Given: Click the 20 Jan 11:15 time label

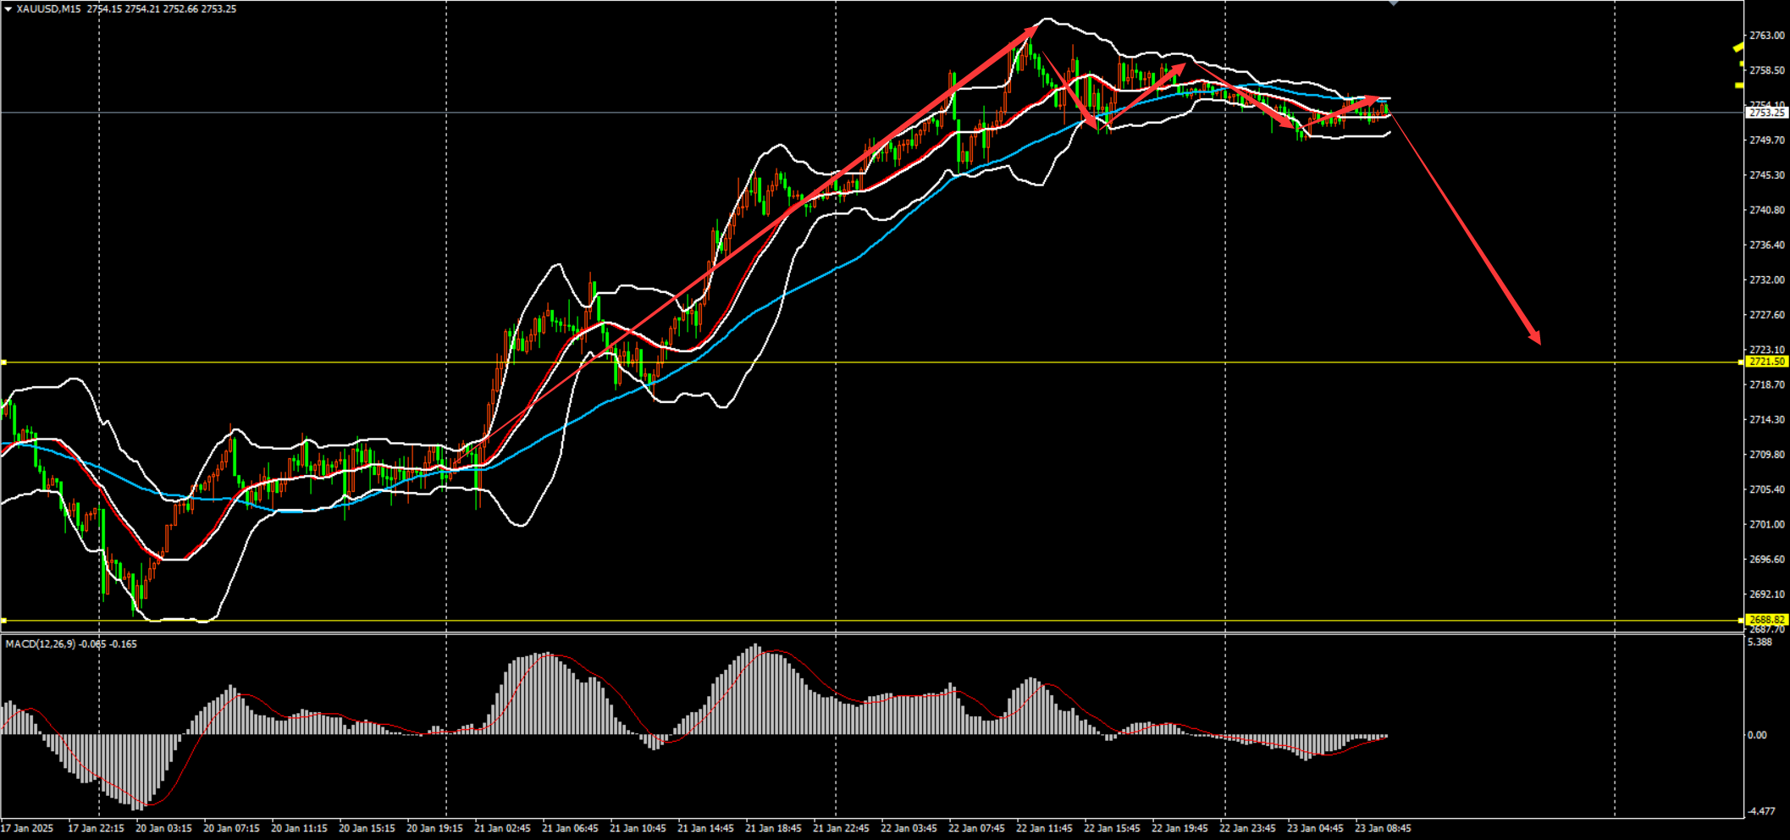Looking at the screenshot, I should coord(299,828).
